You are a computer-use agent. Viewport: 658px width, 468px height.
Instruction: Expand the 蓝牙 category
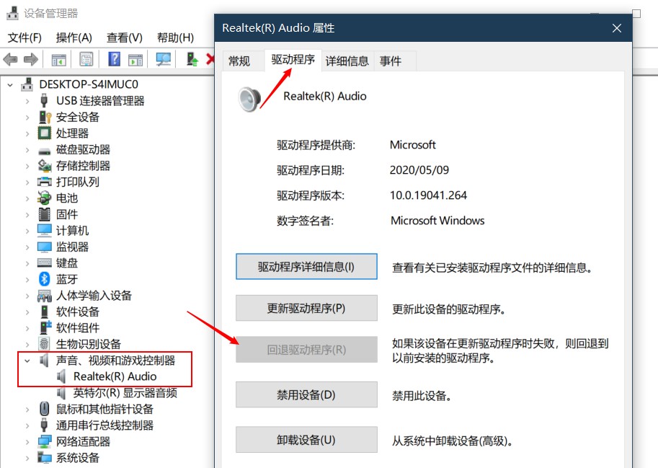[x=27, y=280]
